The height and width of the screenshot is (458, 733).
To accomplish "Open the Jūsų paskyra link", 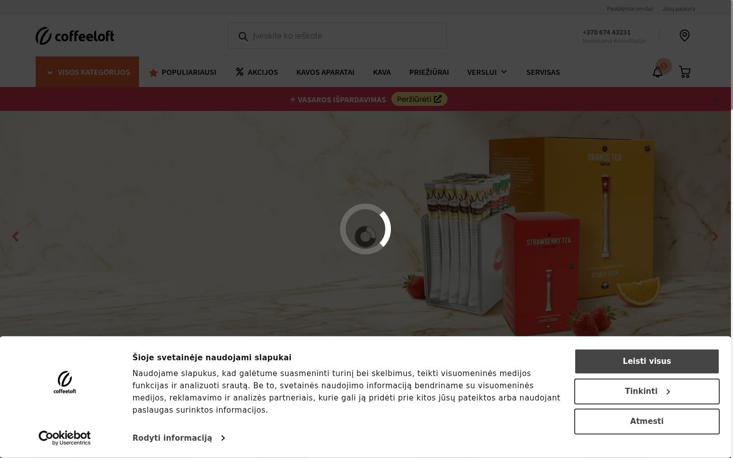I will pyautogui.click(x=679, y=9).
